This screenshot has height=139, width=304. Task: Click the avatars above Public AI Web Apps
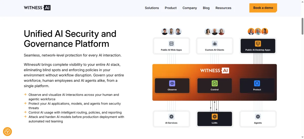point(172,32)
